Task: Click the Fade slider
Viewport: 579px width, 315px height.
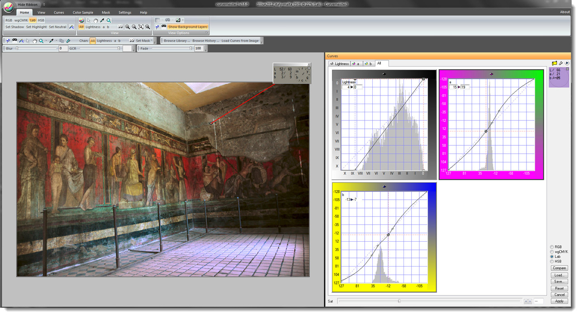Action: coord(172,48)
